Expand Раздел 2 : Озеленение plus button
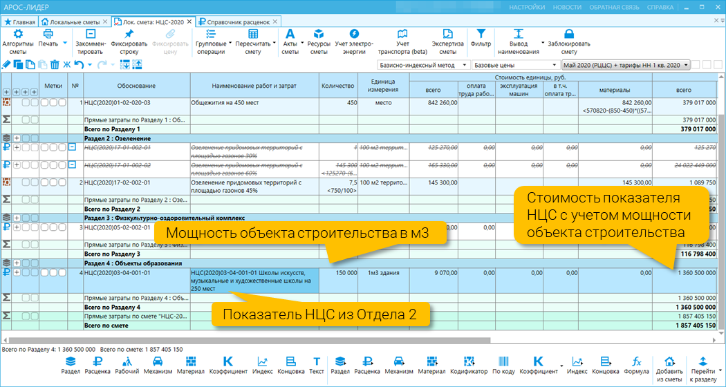Screen dimensions: 726x387 tap(17, 138)
